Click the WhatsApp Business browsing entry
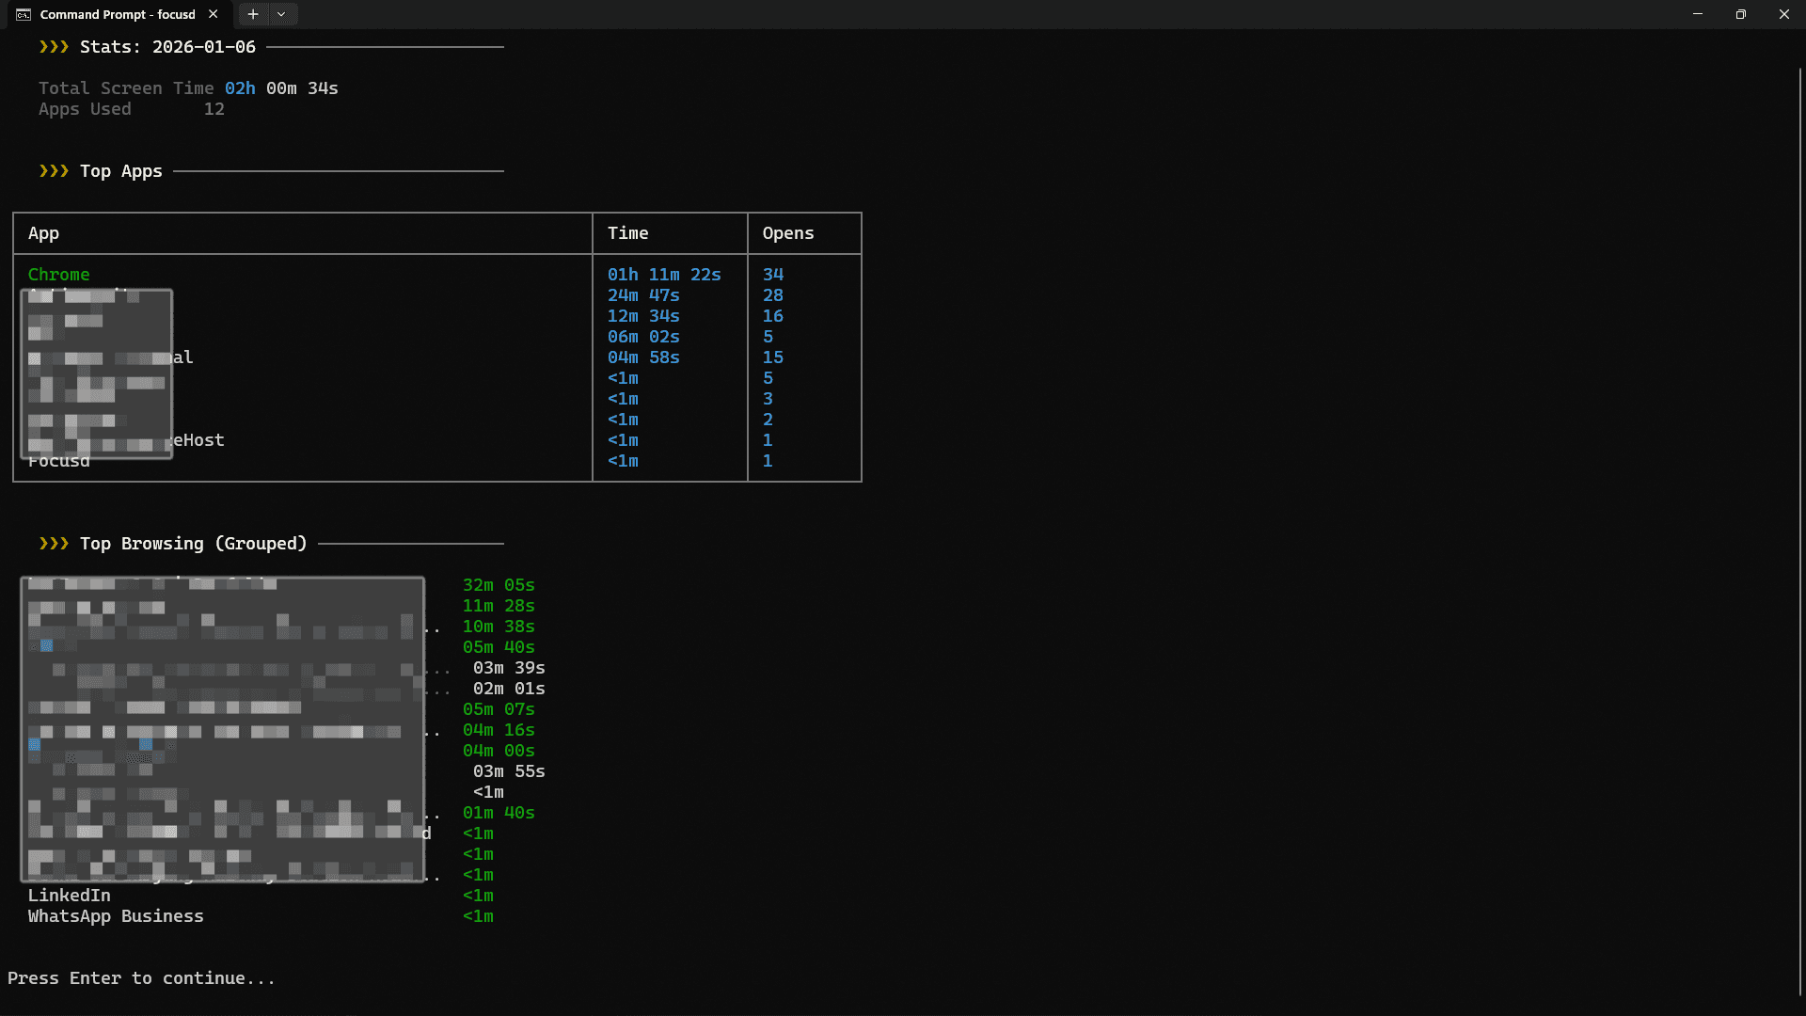Screen dimensions: 1806x1016 (116, 916)
